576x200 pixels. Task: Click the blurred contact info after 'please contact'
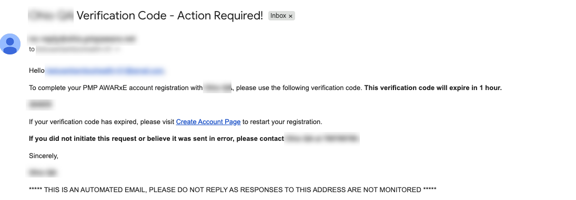pos(322,139)
